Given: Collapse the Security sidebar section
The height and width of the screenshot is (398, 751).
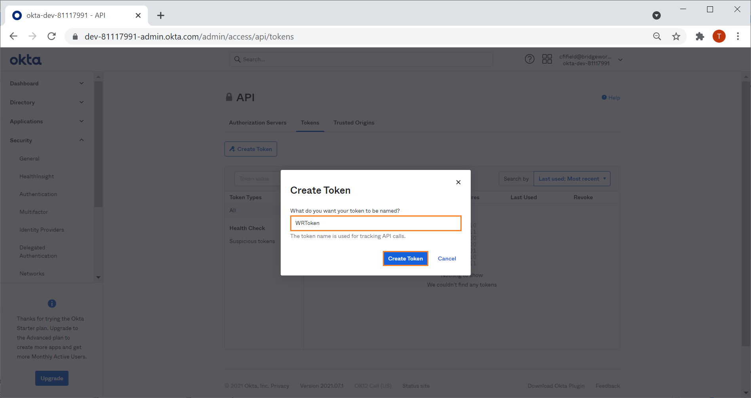Looking at the screenshot, I should (x=47, y=140).
